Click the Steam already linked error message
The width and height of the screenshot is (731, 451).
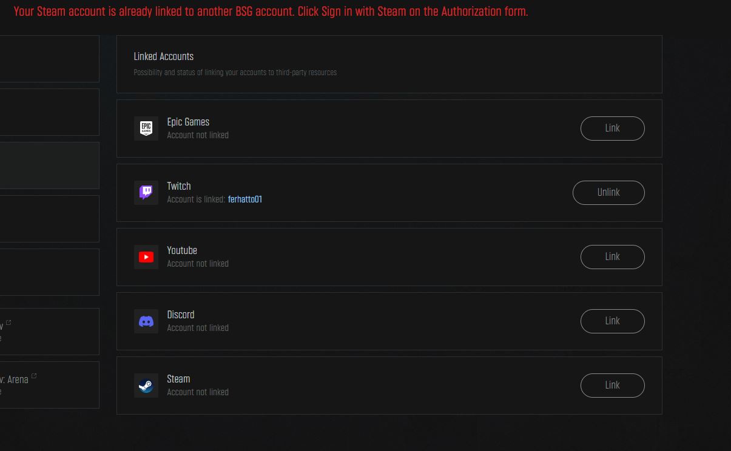coord(271,12)
